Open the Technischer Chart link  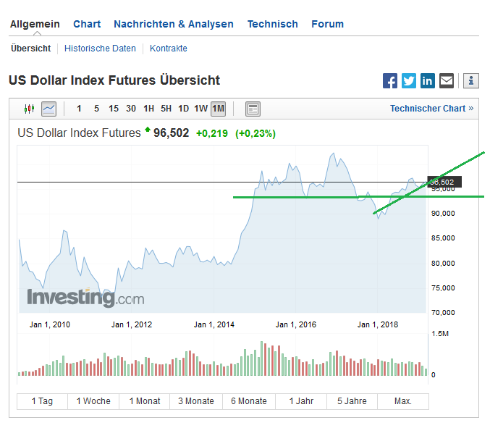[x=431, y=109]
